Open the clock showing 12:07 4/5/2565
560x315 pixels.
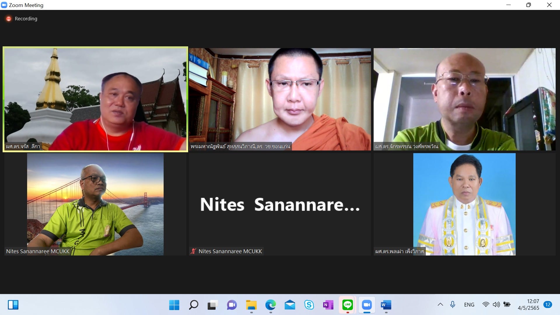pyautogui.click(x=528, y=304)
